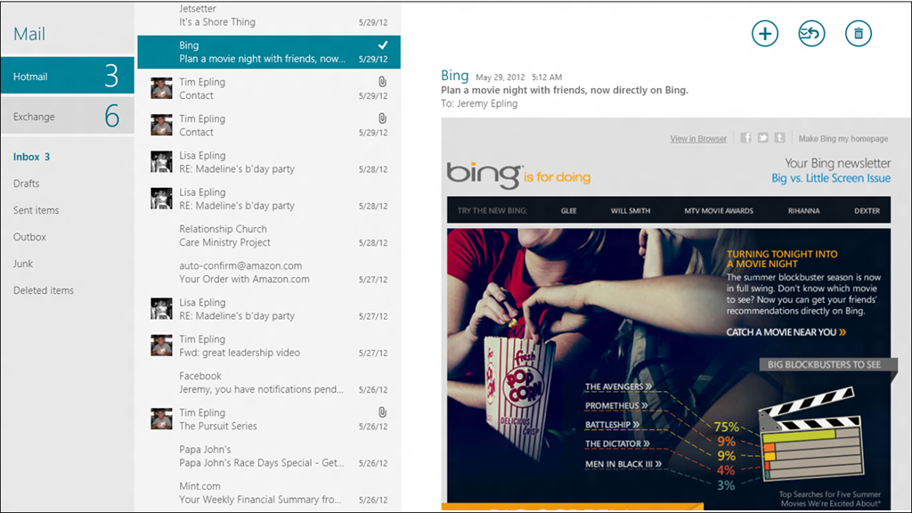Click the Delete trash can icon
912x513 pixels.
click(859, 34)
